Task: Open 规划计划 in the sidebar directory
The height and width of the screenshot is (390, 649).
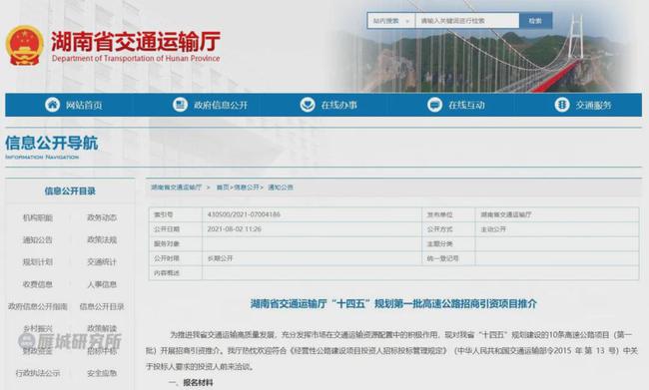Action: [38, 262]
